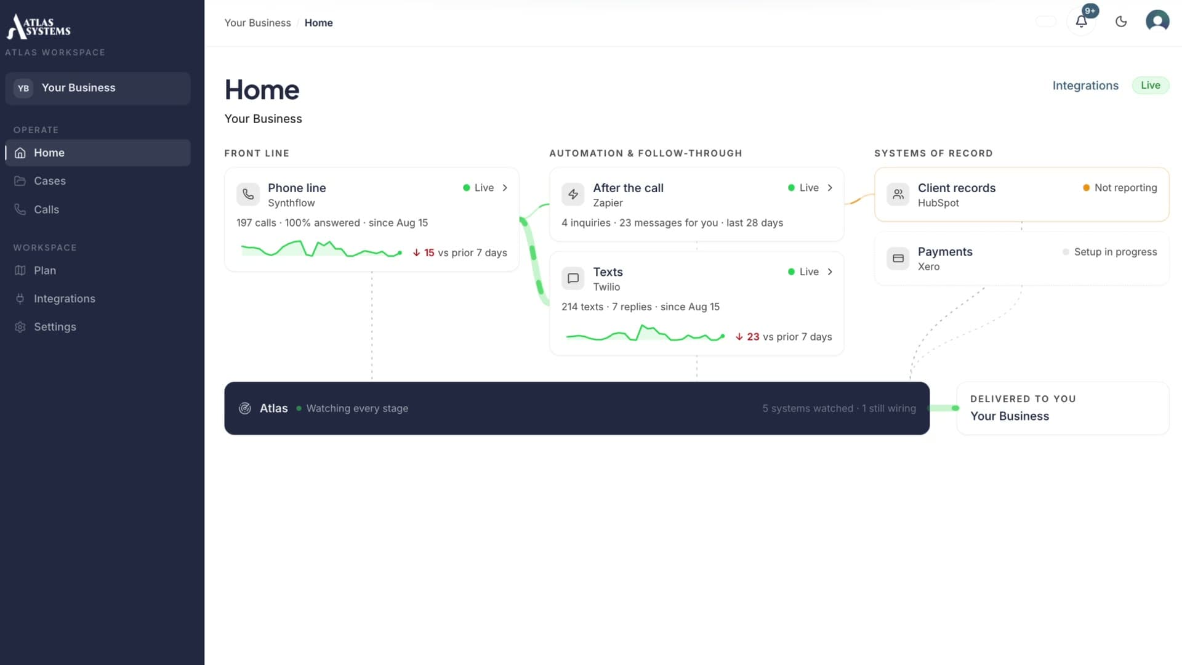Image resolution: width=1182 pixels, height=665 pixels.
Task: Click the Phone line call trend sparkline
Action: (321, 249)
